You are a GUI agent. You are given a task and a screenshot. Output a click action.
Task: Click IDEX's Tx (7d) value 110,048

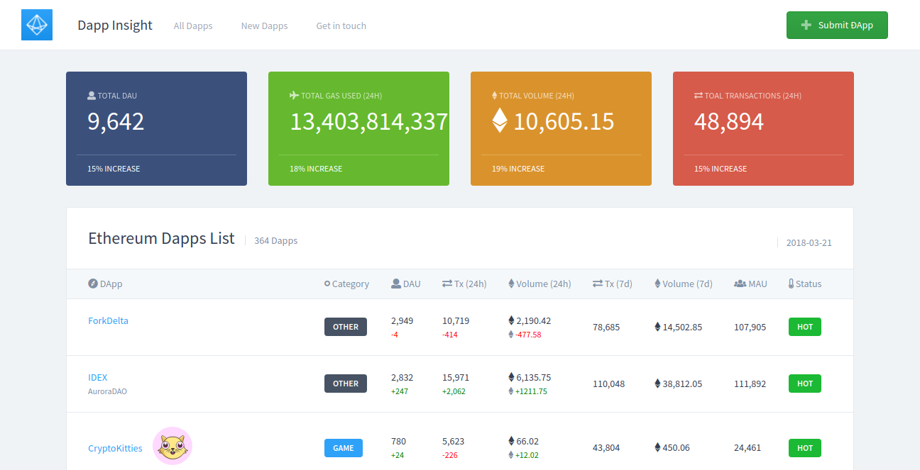(x=609, y=384)
